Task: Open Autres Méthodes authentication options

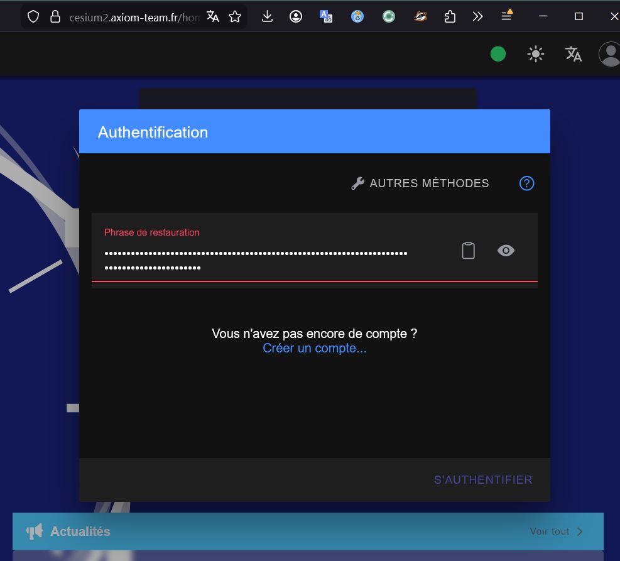Action: [x=420, y=183]
